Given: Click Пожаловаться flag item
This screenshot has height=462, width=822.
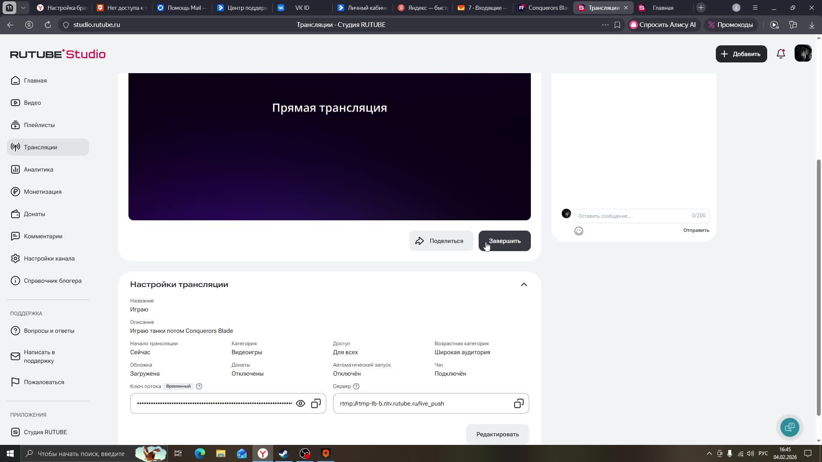Looking at the screenshot, I should (x=48, y=382).
